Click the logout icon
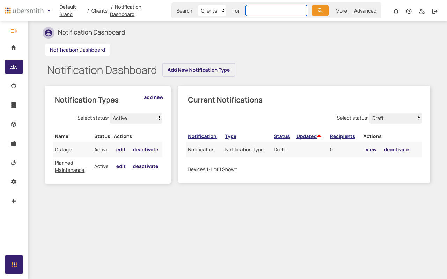Screen dimensions: 447x279 pyautogui.click(x=435, y=11)
